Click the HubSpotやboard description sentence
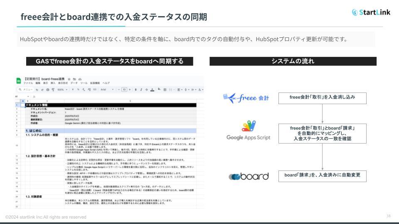Screen dimensions: 399x224 pyautogui.click(x=183, y=39)
